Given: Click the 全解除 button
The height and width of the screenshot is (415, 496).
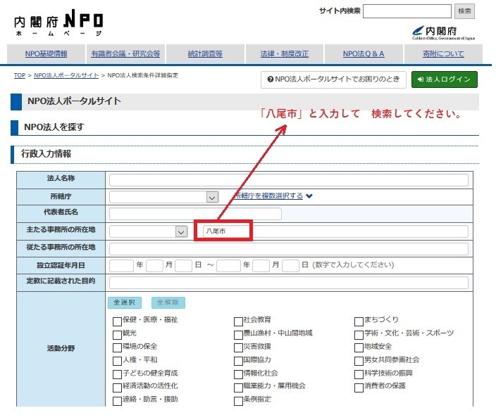Looking at the screenshot, I should [x=168, y=302].
